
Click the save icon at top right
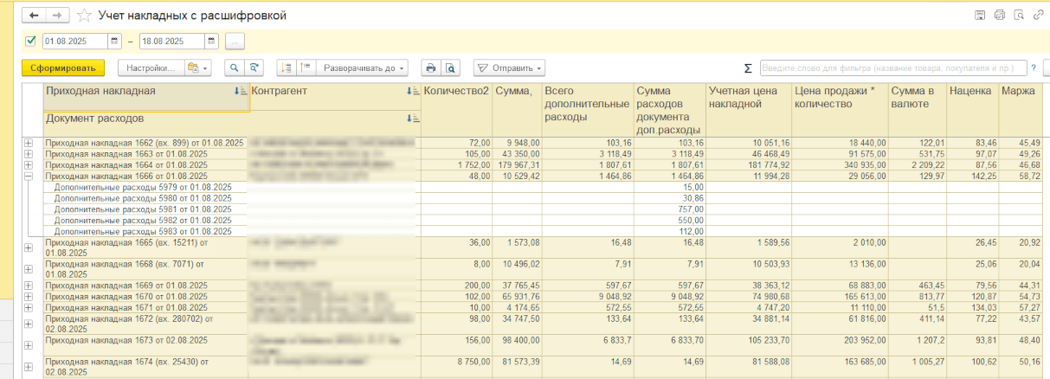click(x=980, y=16)
